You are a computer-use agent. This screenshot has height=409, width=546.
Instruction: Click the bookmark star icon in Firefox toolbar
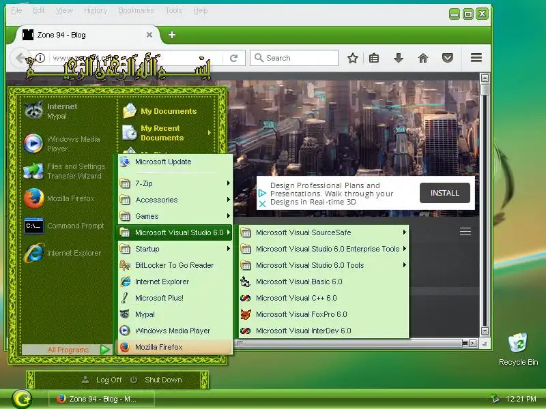click(x=352, y=58)
